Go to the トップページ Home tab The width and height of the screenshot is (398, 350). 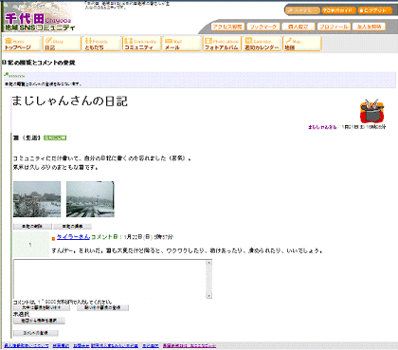pos(22,44)
